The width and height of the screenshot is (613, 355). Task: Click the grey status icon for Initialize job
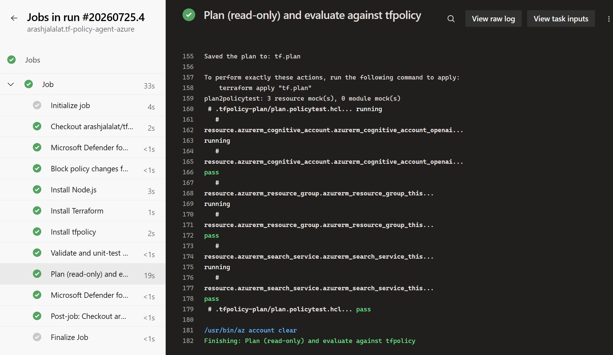click(37, 105)
